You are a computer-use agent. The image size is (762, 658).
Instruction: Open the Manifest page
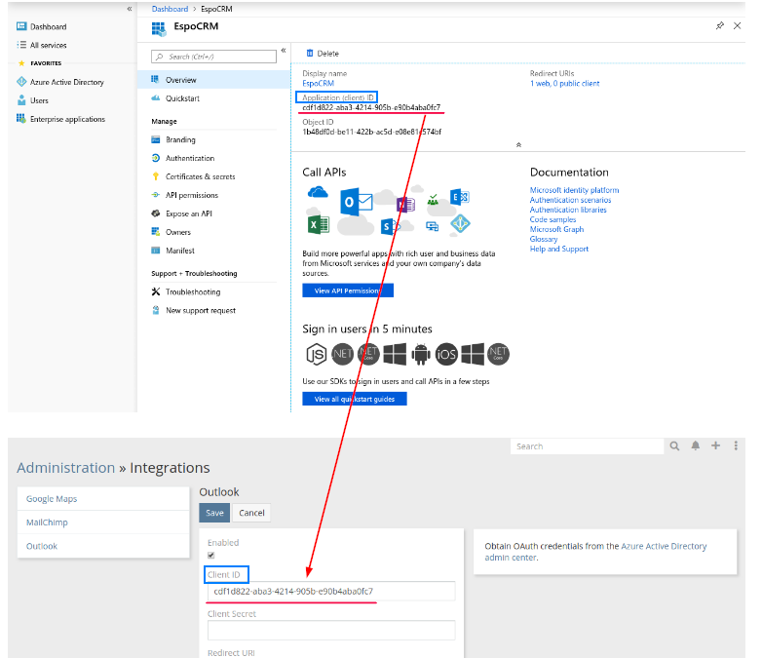coord(179,251)
